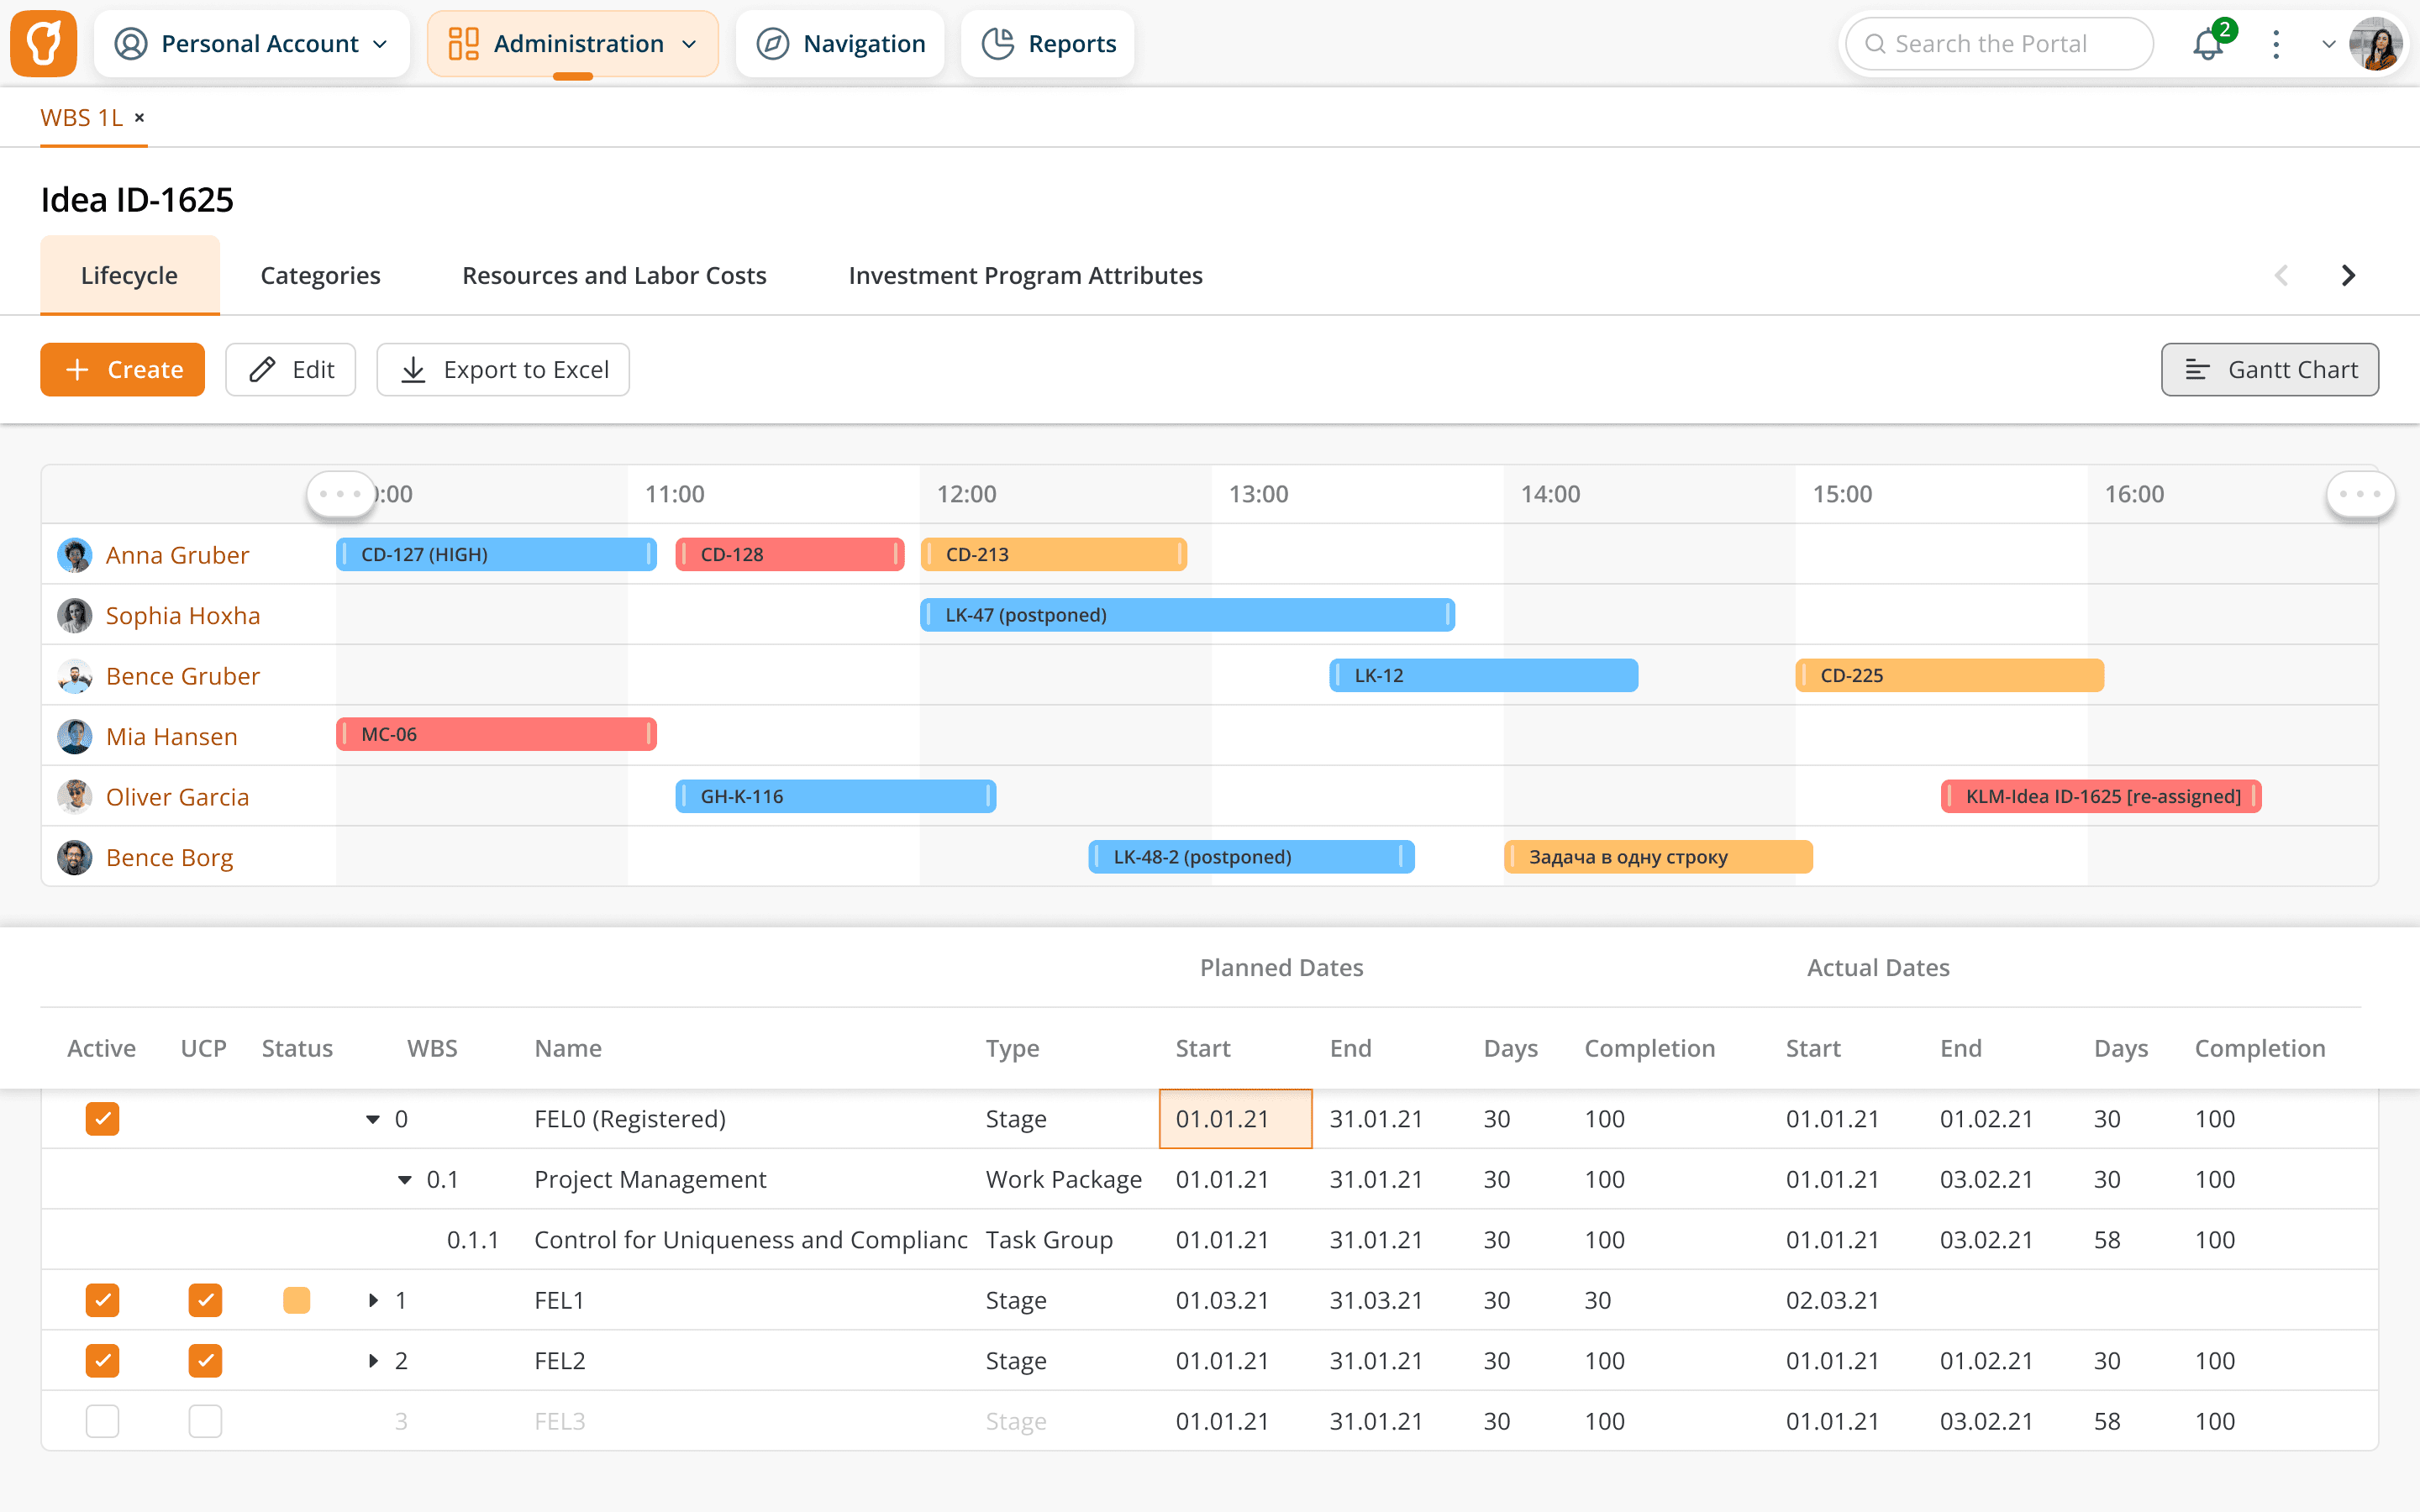The width and height of the screenshot is (2420, 1512).
Task: Click the orange status swatch in FEL1 row
Action: [x=296, y=1300]
